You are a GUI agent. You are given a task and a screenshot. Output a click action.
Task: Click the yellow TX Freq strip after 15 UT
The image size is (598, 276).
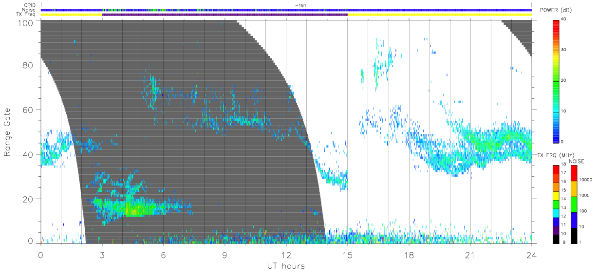click(439, 15)
